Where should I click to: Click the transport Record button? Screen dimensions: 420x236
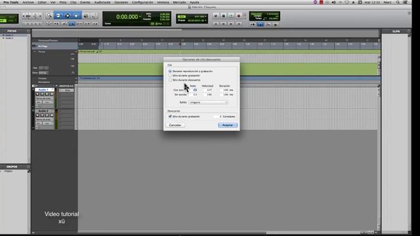(x=239, y=16)
